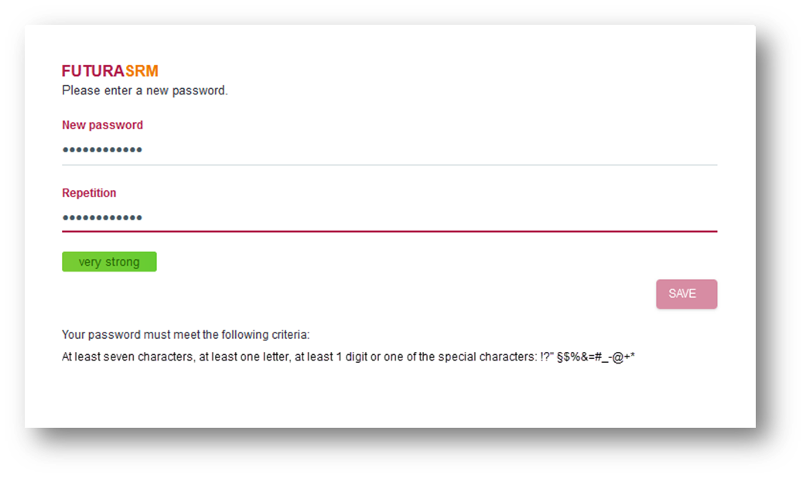Click the orange SRM logo text
This screenshot has width=806, height=478.
(142, 71)
